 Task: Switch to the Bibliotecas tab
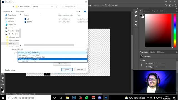click(160, 52)
